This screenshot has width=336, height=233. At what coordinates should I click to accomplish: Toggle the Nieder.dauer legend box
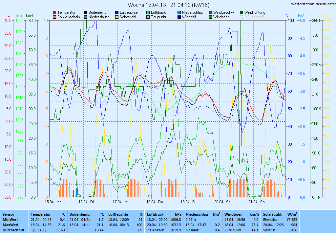[86, 17]
